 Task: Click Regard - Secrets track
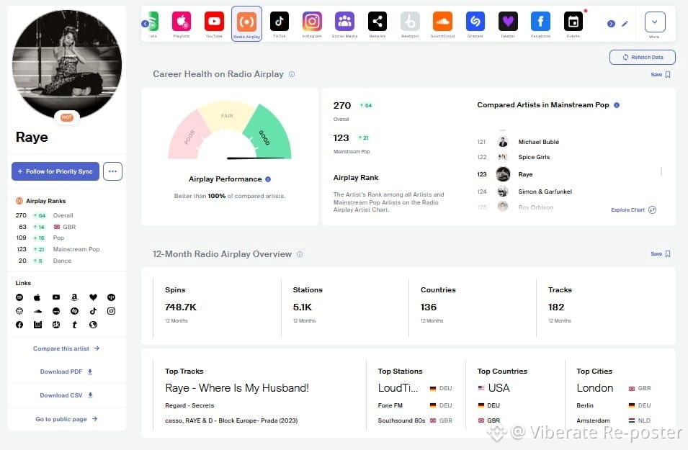click(x=189, y=405)
